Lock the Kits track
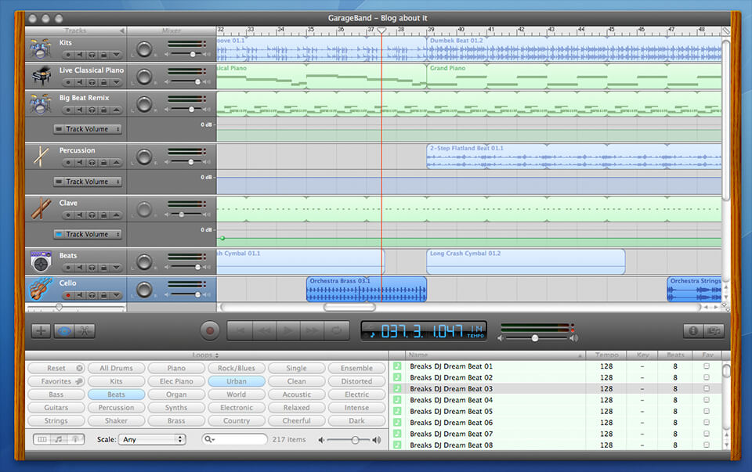The height and width of the screenshot is (472, 752). click(103, 55)
